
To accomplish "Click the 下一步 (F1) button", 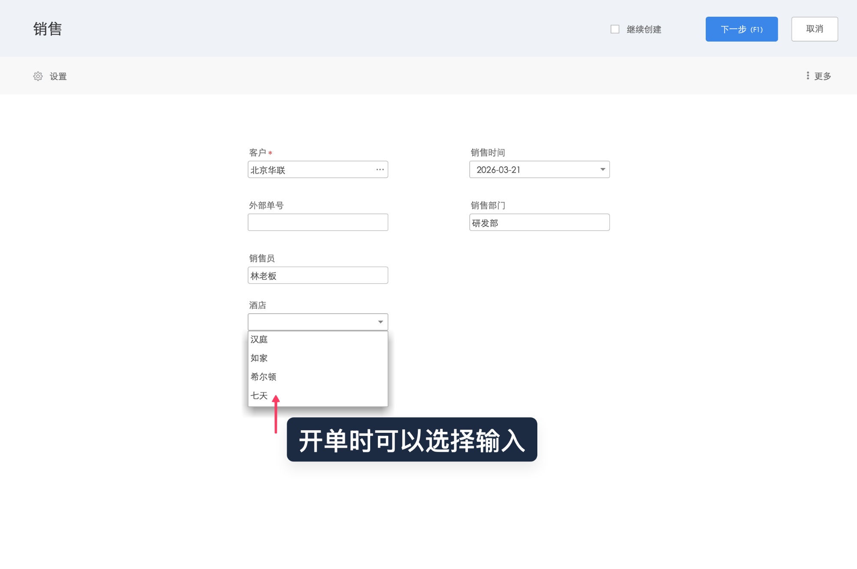I will pyautogui.click(x=741, y=29).
